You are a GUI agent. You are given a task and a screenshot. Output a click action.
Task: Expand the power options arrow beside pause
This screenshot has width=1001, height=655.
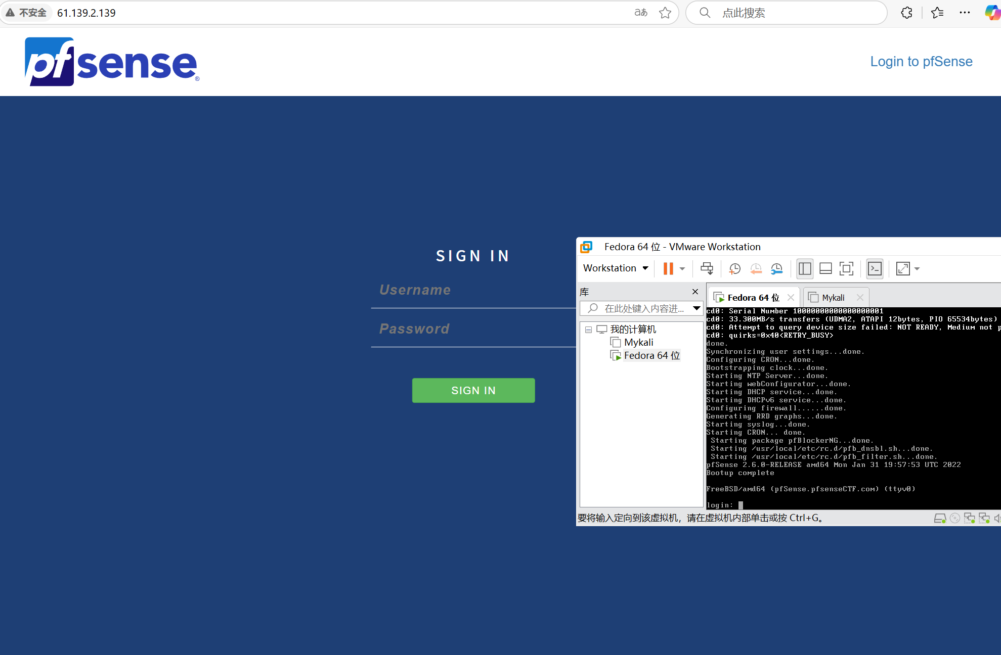pos(682,268)
